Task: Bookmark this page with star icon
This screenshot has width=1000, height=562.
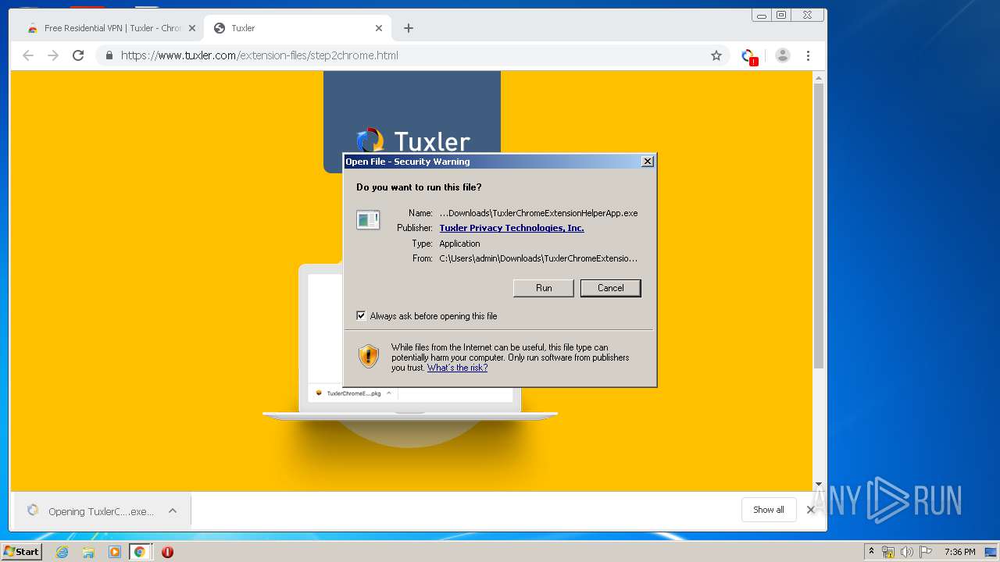Action: pyautogui.click(x=716, y=55)
